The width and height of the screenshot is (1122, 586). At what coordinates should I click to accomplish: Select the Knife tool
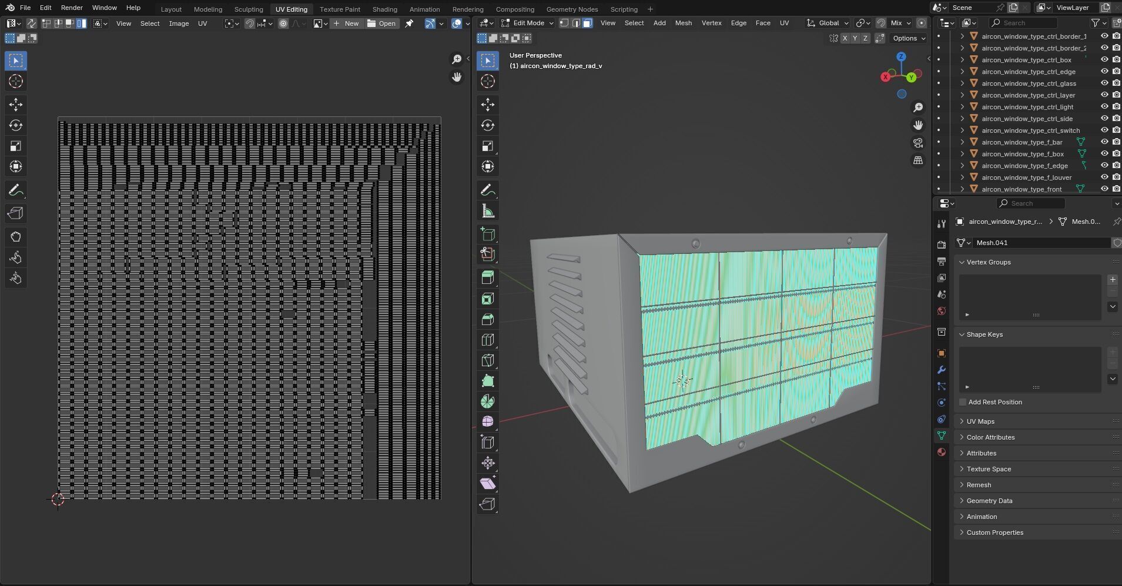tap(487, 360)
